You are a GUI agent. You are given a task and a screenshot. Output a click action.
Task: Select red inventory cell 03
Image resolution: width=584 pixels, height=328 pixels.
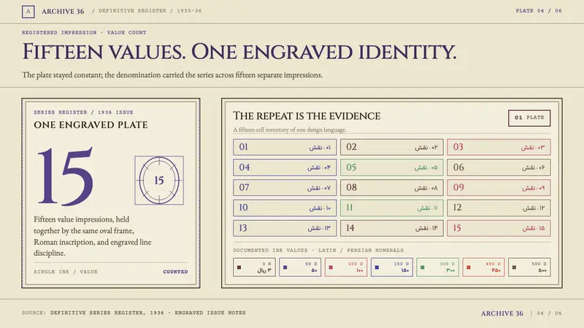[499, 147]
